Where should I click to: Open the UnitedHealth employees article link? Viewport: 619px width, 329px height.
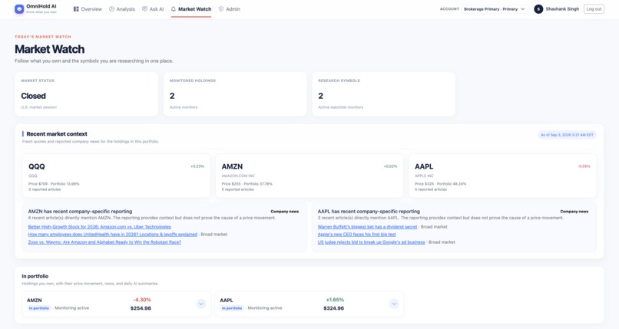pyautogui.click(x=112, y=235)
